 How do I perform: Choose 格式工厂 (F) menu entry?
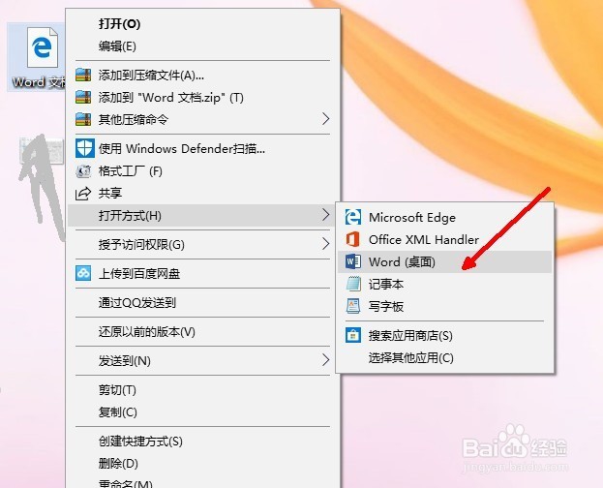(x=202, y=170)
